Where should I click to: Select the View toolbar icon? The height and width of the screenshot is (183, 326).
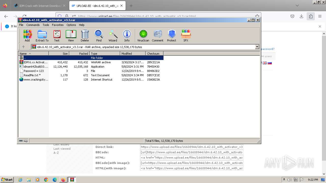(71, 36)
